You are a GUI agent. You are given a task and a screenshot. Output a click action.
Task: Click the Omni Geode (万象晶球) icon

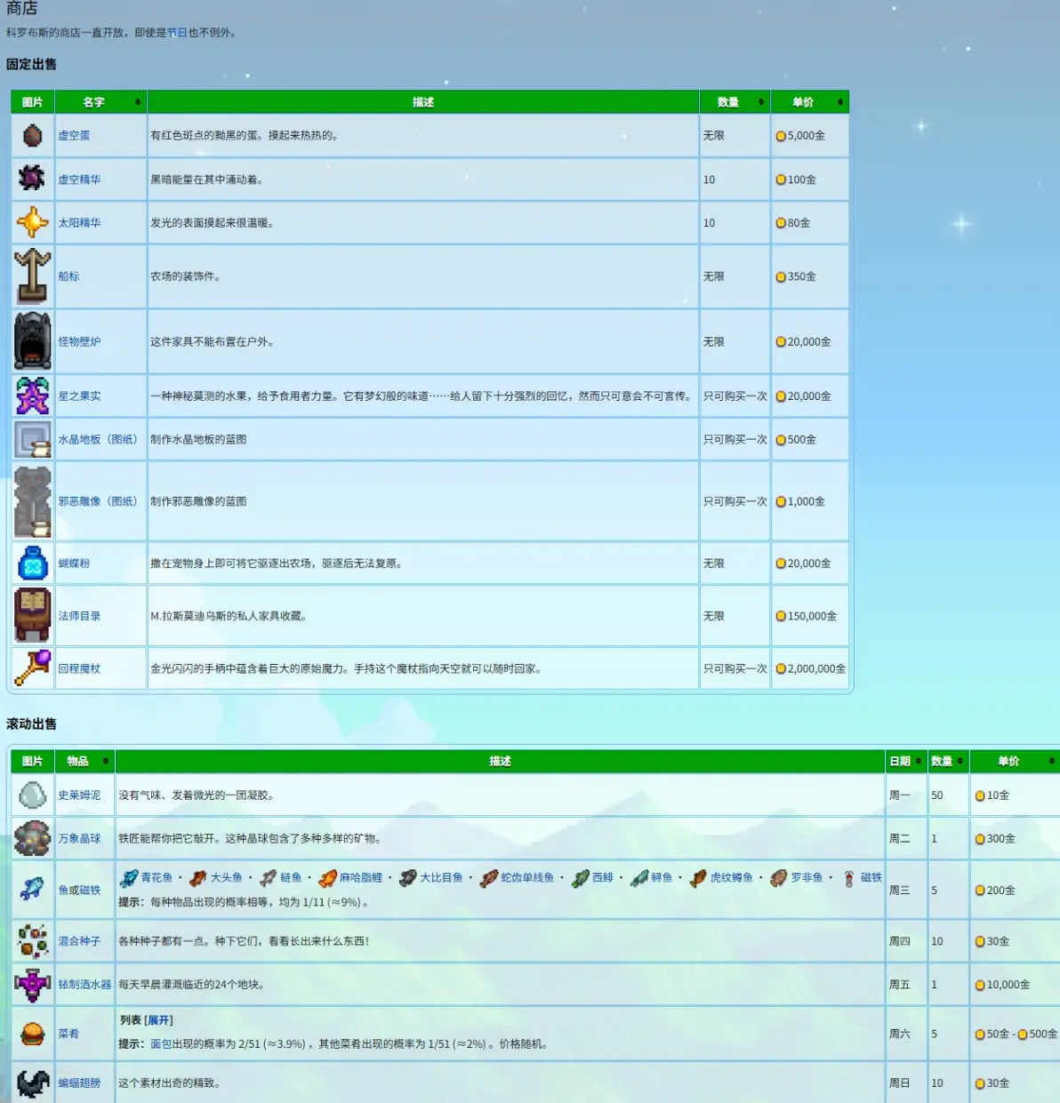coord(32,838)
